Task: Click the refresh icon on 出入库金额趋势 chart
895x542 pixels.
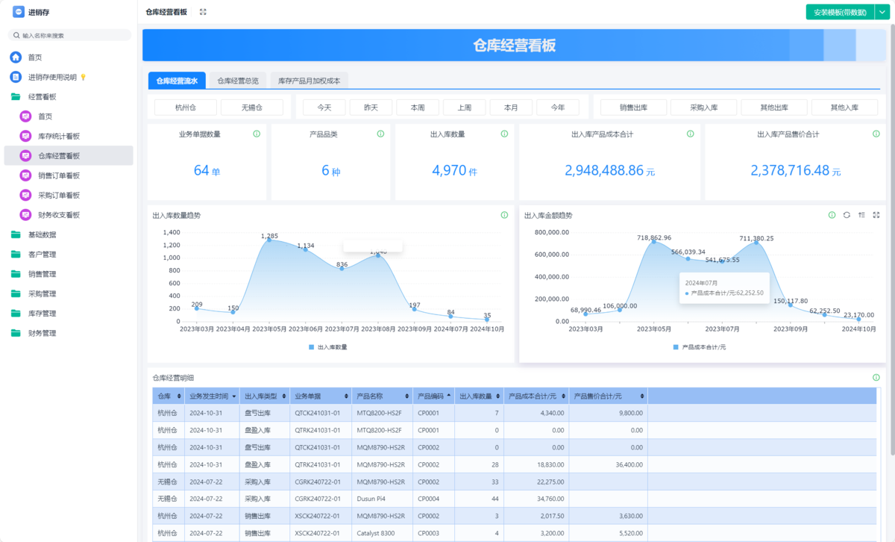Action: [x=847, y=215]
